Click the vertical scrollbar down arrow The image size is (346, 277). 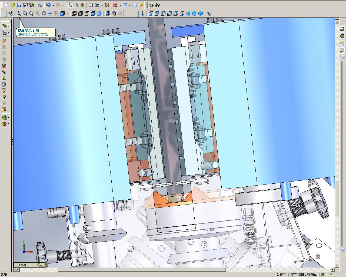tap(337, 265)
